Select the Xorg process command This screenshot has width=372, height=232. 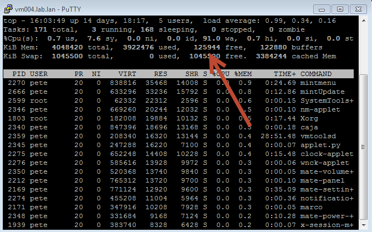(x=309, y=118)
